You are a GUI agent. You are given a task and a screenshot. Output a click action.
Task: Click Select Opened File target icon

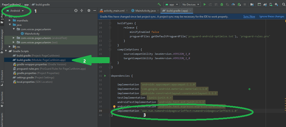76,11
